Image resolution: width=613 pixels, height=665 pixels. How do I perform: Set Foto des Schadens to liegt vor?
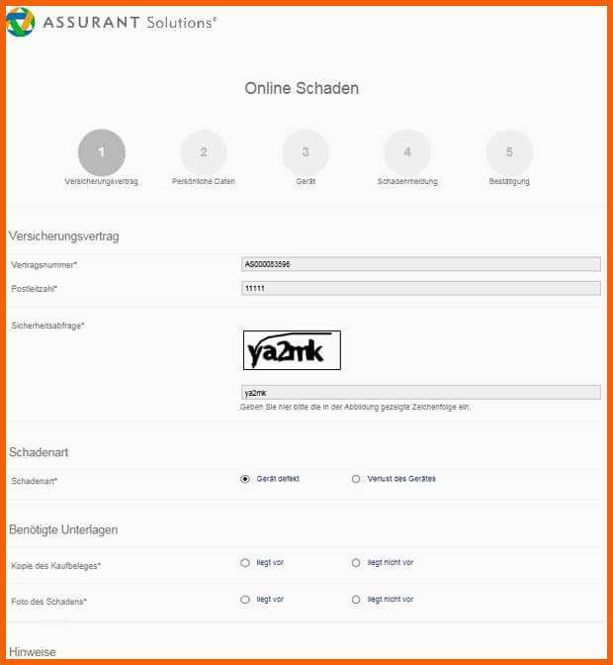click(x=245, y=600)
